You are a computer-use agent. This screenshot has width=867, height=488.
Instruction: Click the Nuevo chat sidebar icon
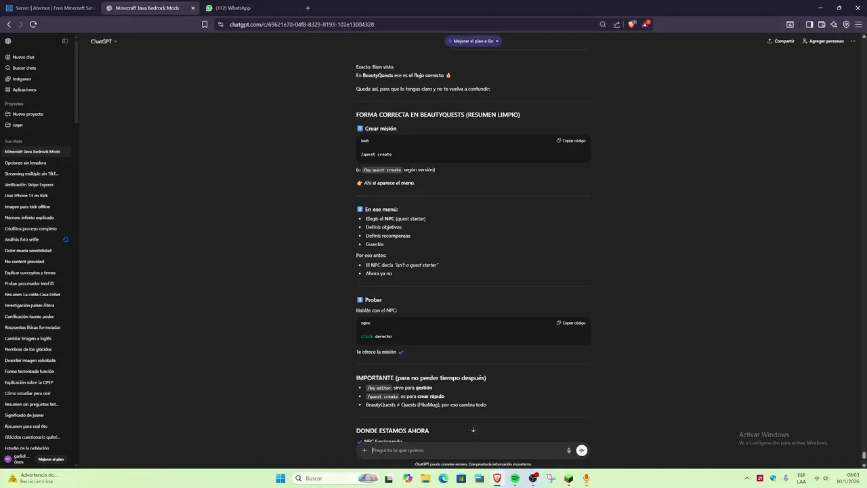7,57
